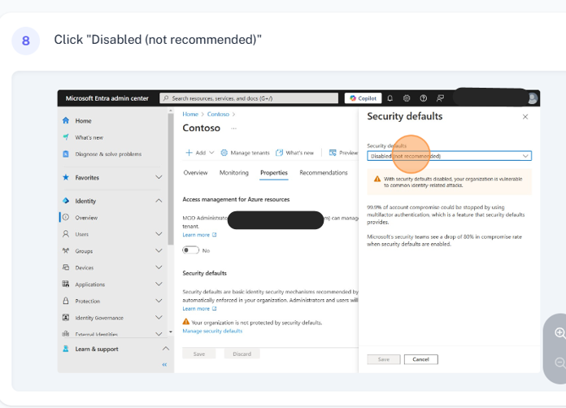Click the Contoso ellipsis more options
The height and width of the screenshot is (408, 566).
[233, 128]
